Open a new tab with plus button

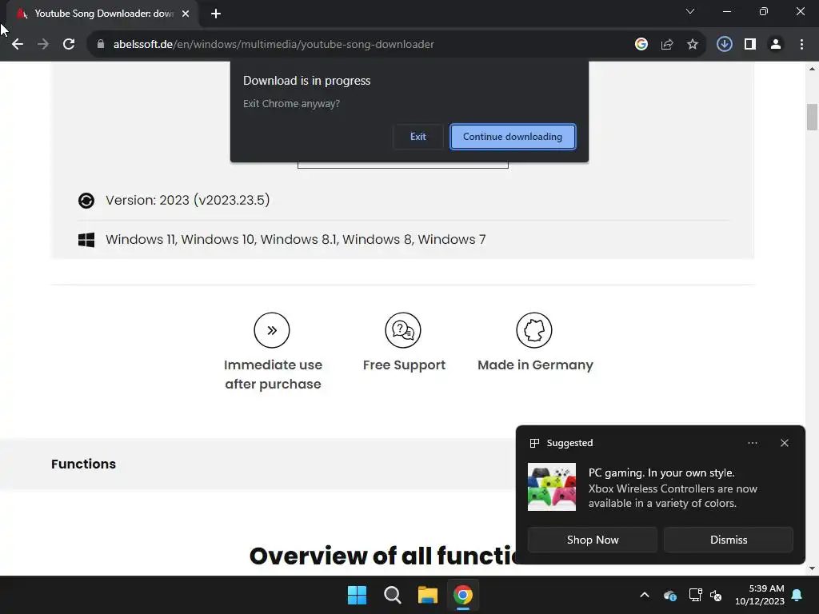coord(216,14)
